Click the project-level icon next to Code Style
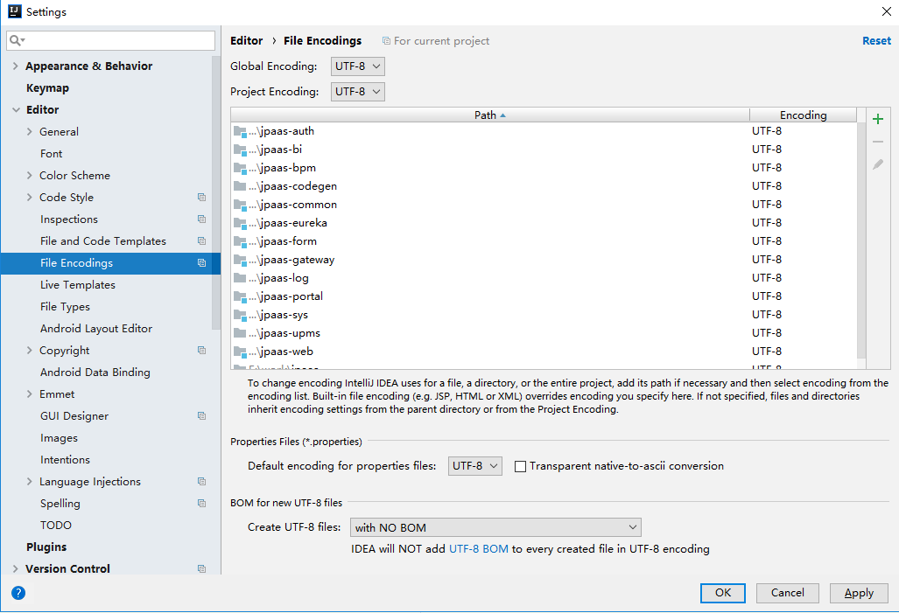This screenshot has width=899, height=613. point(201,197)
